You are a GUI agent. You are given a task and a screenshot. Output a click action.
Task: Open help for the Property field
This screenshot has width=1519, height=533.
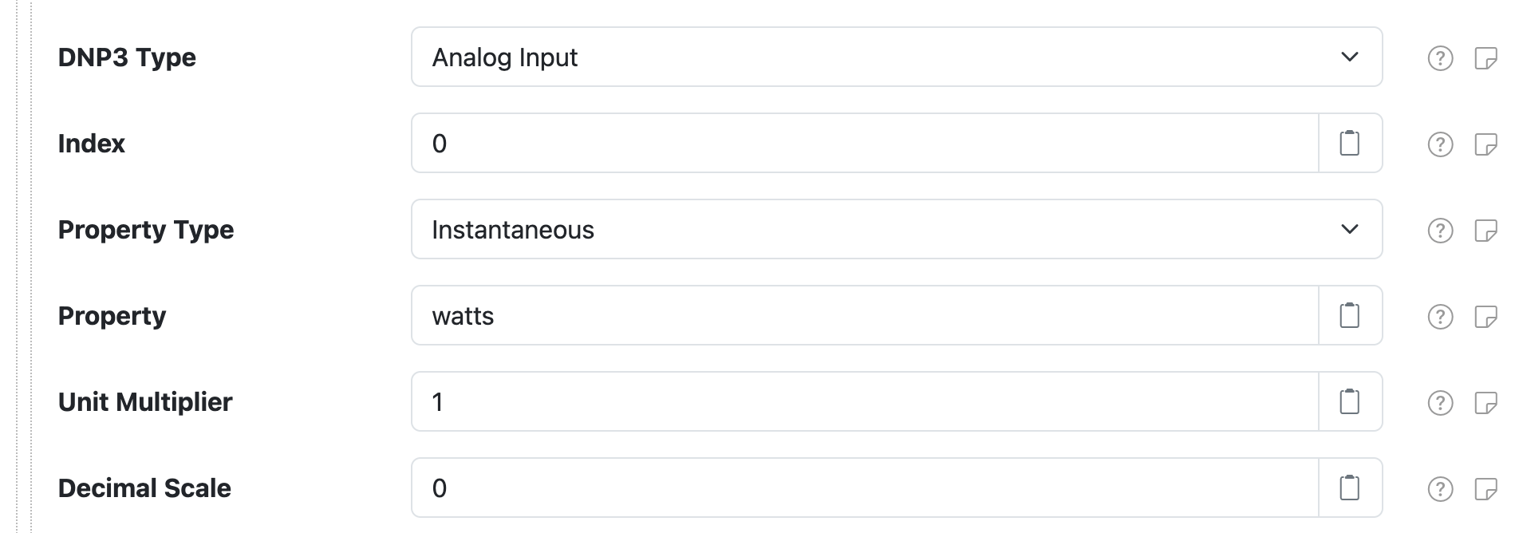pos(1438,315)
